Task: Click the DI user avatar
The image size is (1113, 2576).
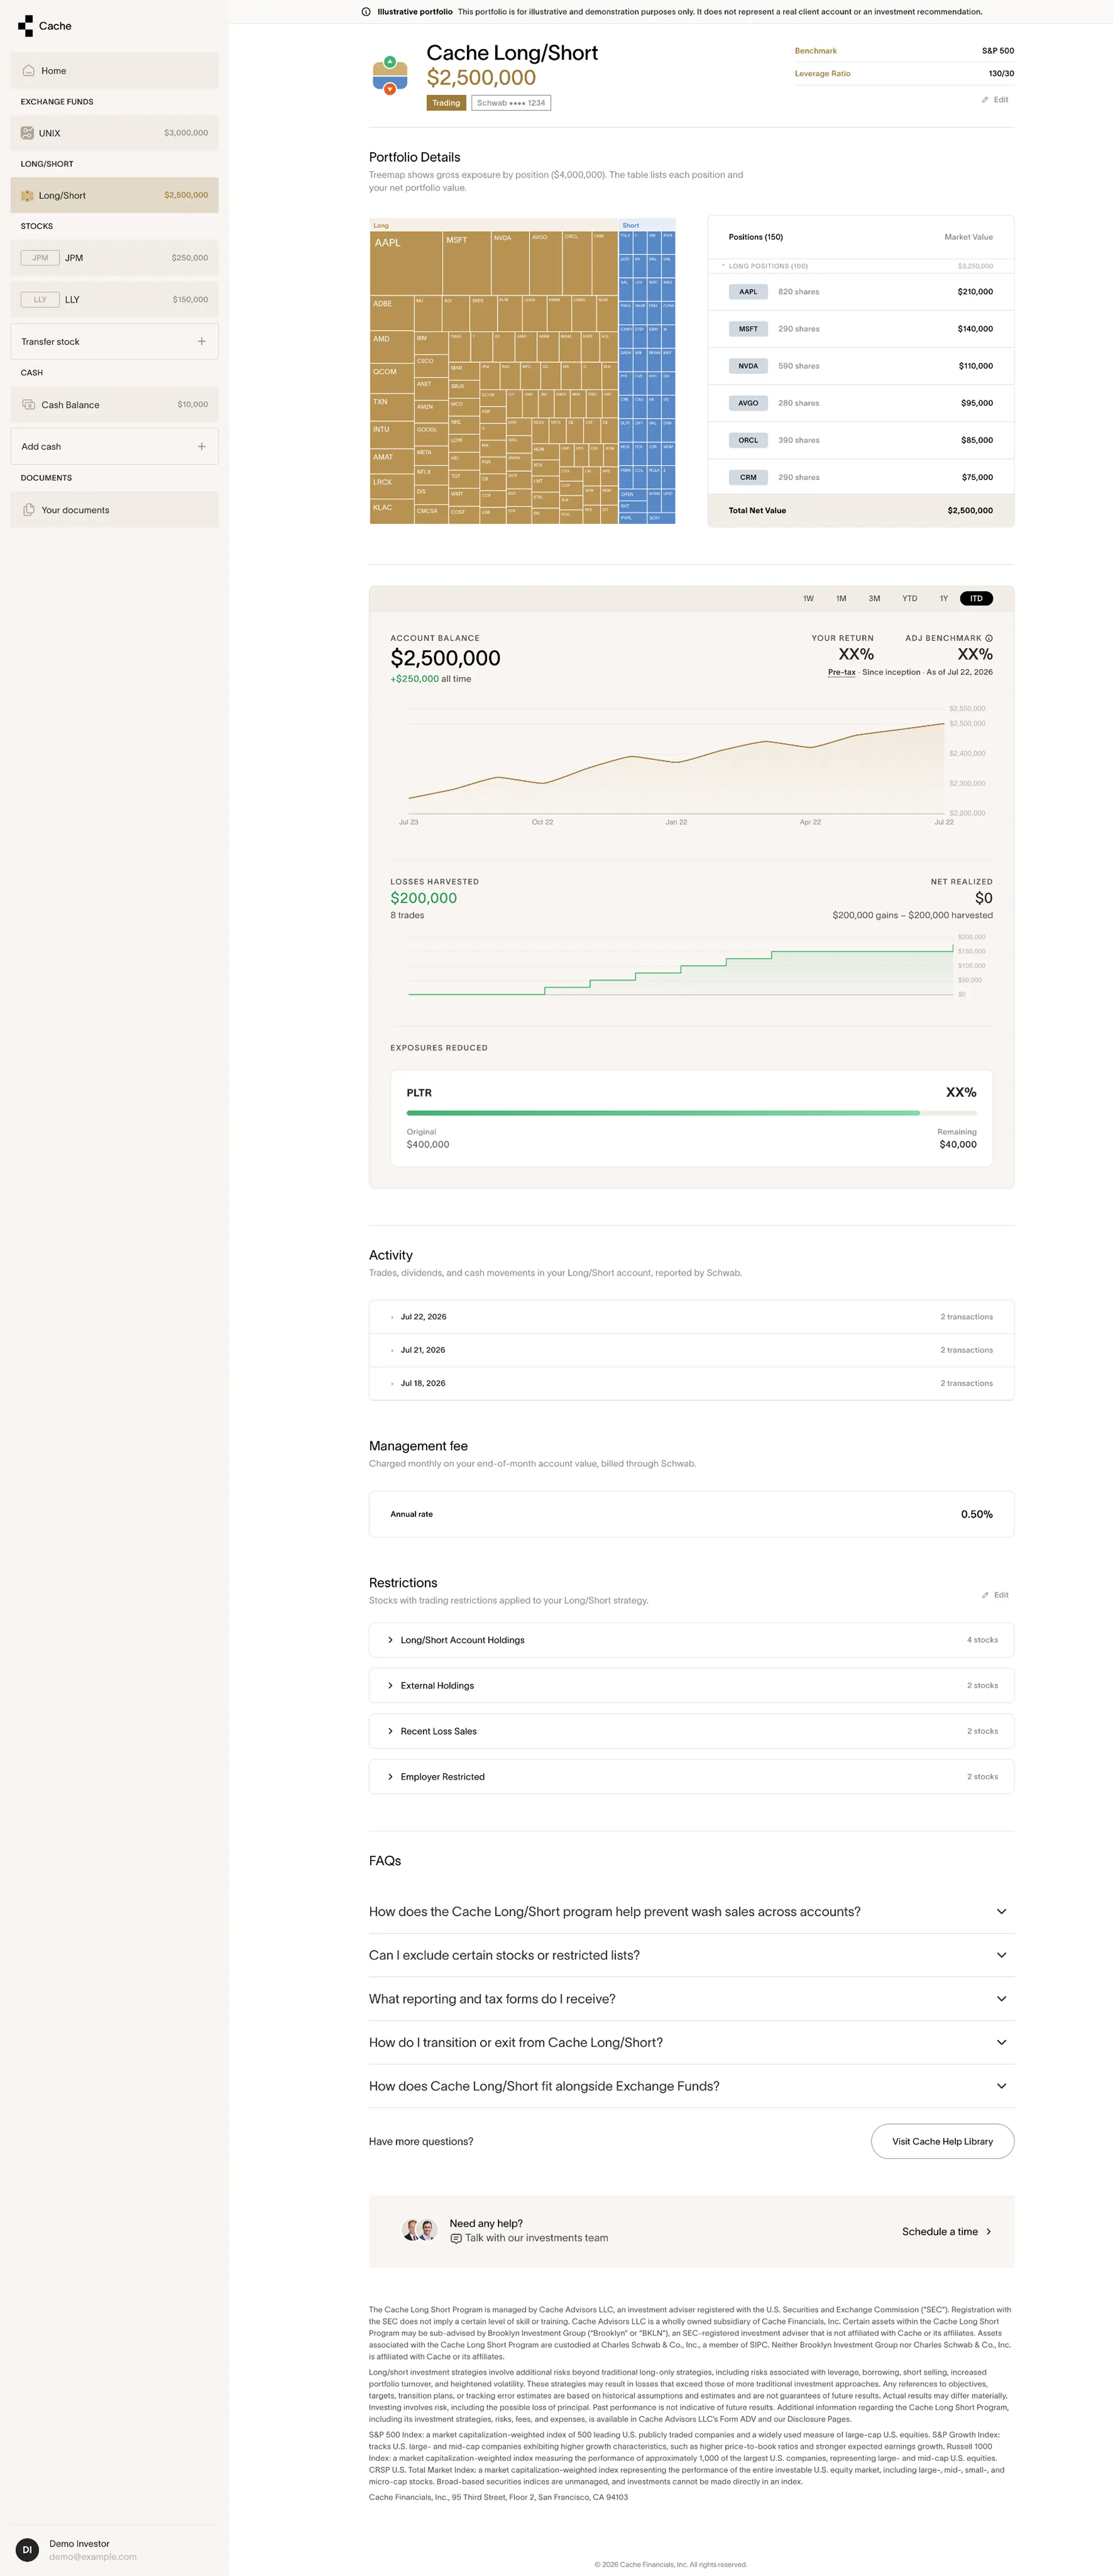Action: [27, 2549]
